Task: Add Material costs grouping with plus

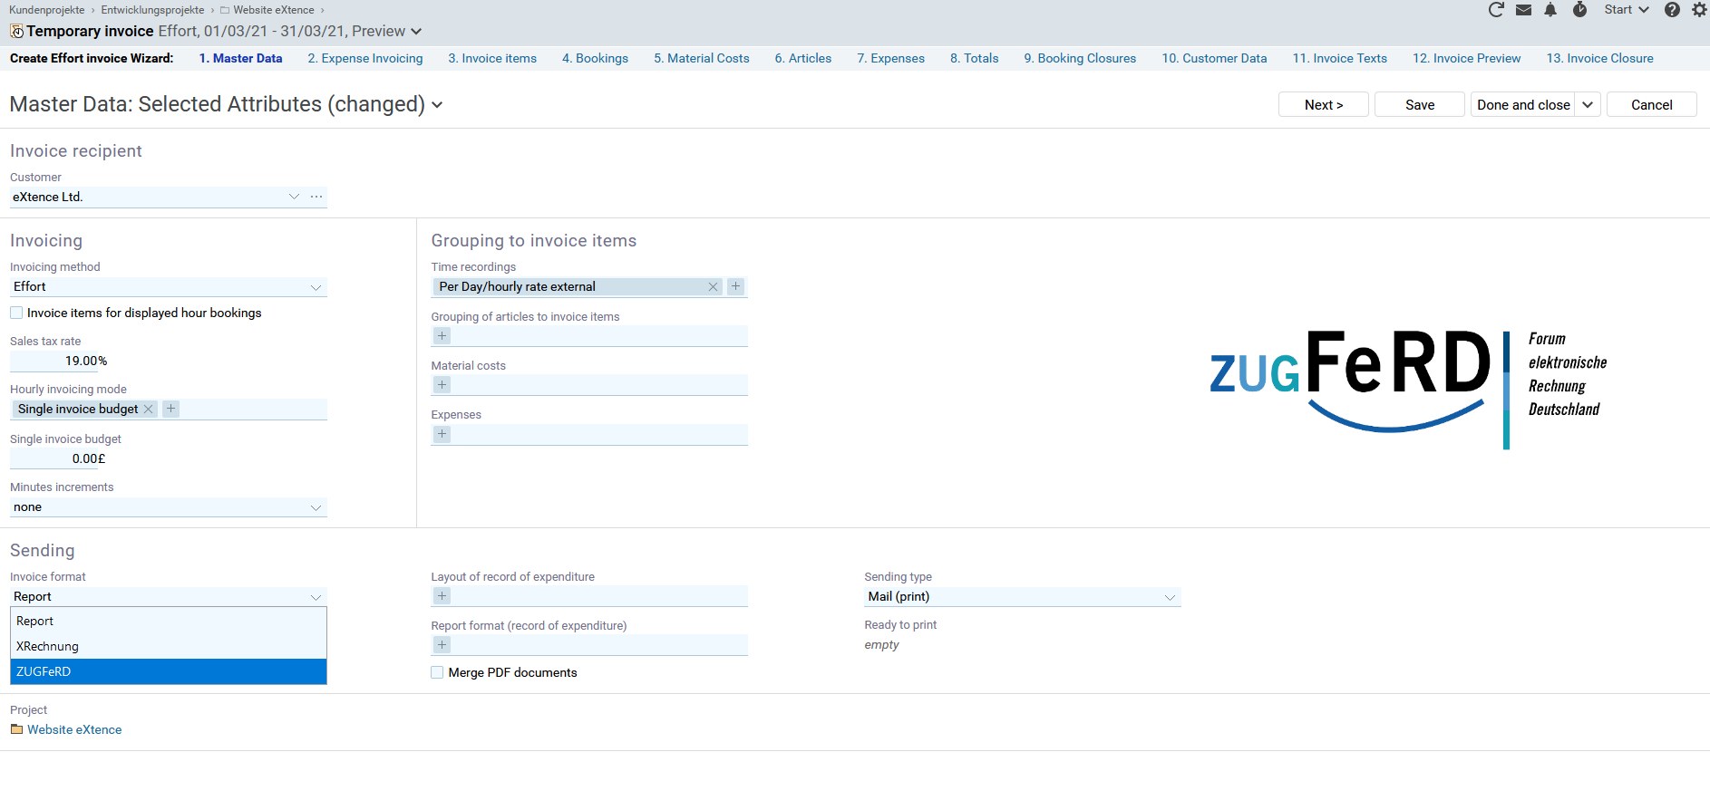Action: click(442, 385)
